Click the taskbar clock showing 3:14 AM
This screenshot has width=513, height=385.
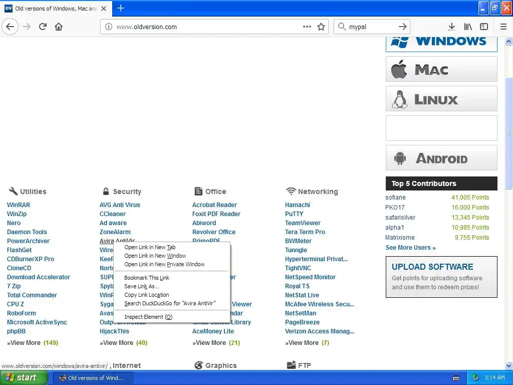(x=494, y=378)
